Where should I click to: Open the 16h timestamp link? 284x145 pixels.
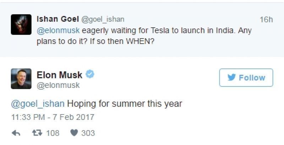[266, 19]
